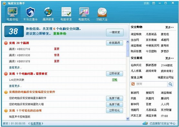179x127 pixels.
Task: Select the 瑞昱声卡控制面板 startup item
Action: tap(64, 117)
